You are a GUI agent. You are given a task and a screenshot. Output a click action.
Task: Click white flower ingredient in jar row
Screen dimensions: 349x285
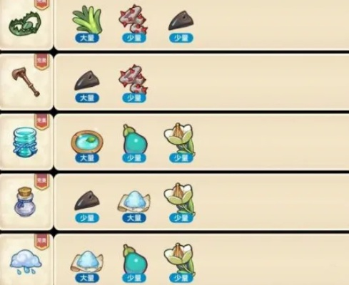180,139
